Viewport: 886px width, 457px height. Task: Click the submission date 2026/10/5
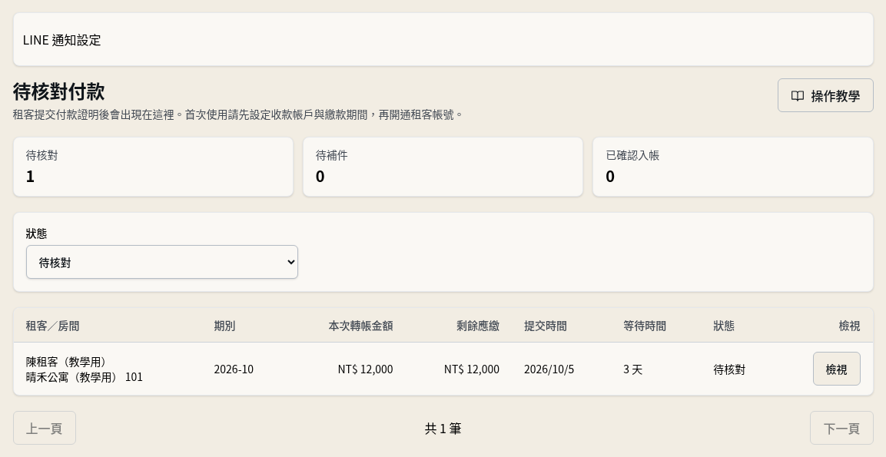tap(549, 369)
